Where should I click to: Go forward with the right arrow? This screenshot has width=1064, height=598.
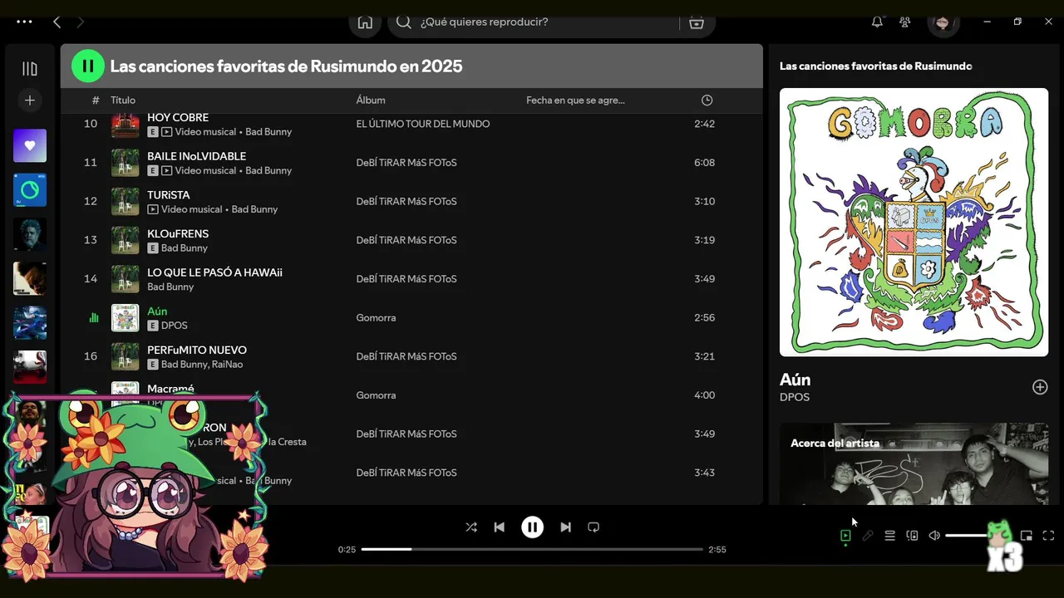(81, 22)
